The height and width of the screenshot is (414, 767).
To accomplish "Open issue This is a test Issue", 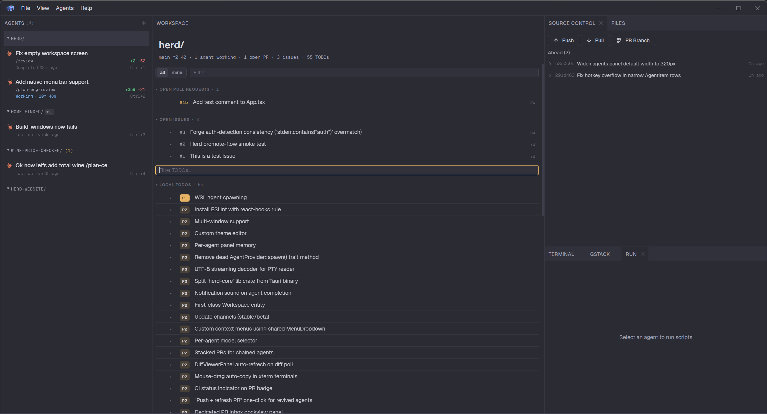I will 347,156.
